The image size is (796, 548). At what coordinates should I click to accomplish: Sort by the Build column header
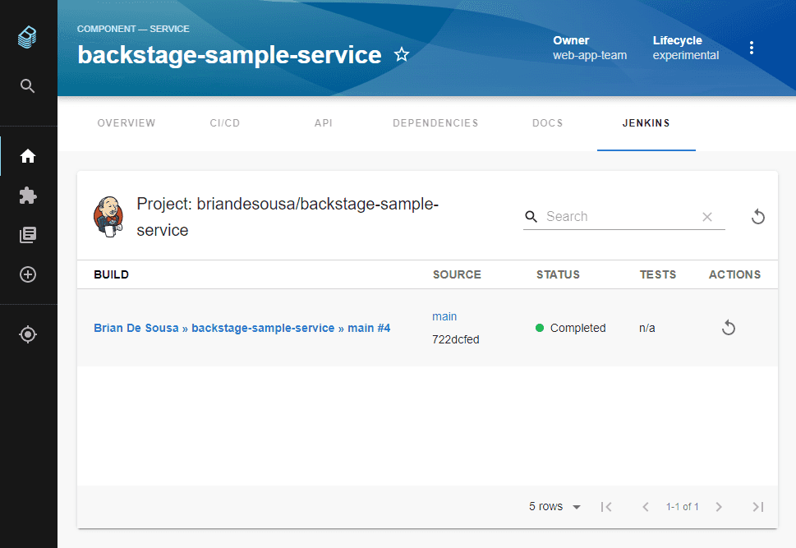pyautogui.click(x=111, y=274)
